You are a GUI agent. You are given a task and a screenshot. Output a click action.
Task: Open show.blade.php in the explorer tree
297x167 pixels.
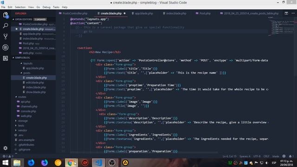(x=36, y=92)
